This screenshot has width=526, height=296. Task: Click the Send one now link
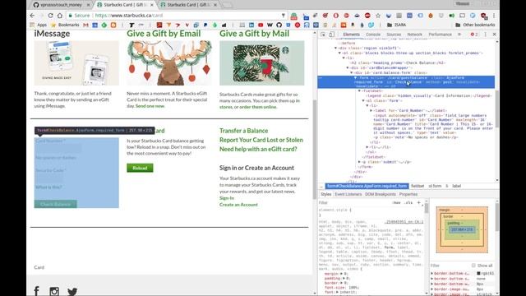click(x=150, y=106)
